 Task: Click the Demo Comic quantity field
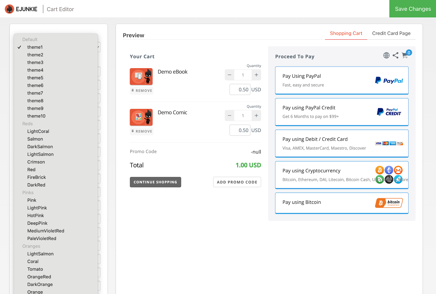243,116
